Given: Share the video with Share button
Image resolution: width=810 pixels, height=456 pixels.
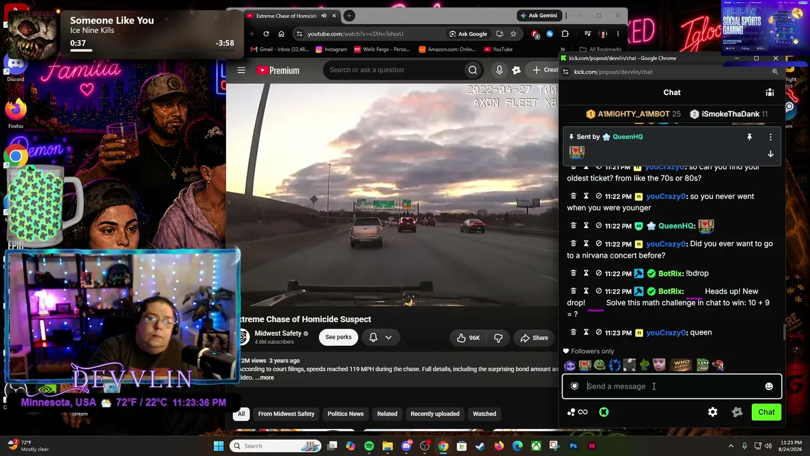Looking at the screenshot, I should [x=534, y=338].
